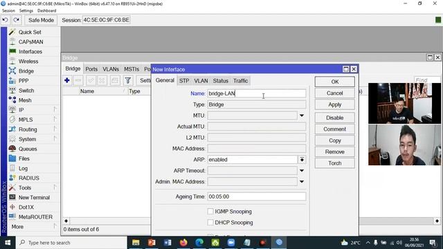
Task: Toggle Safe Mode button
Action: tap(41, 20)
